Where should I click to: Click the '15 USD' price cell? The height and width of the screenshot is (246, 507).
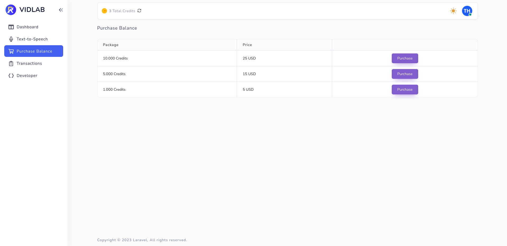click(x=284, y=74)
